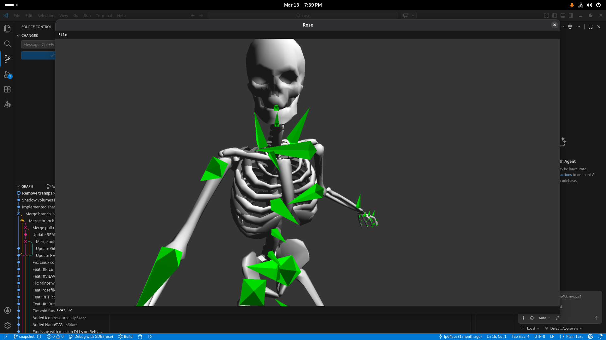This screenshot has width=606, height=340.
Task: Open the Search view icon
Action: pyautogui.click(x=7, y=44)
